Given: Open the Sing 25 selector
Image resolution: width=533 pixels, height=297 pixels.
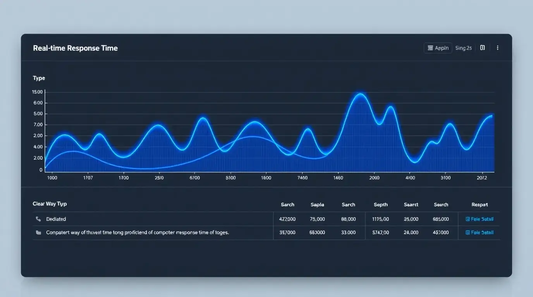Looking at the screenshot, I should pos(463,48).
